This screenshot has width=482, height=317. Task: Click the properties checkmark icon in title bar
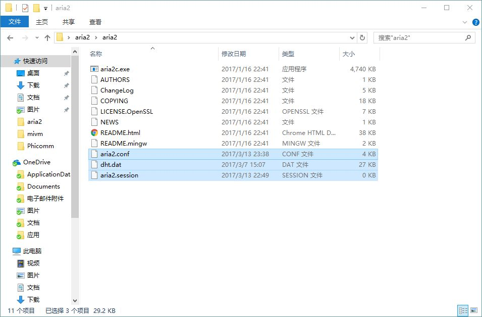click(25, 8)
